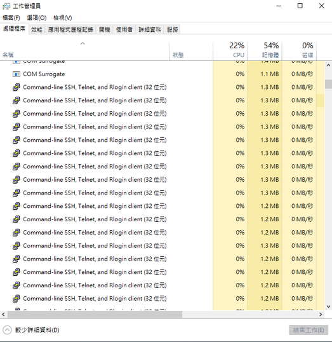Click the 結束工作(E) button
The width and height of the screenshot is (332, 342).
pos(309,330)
